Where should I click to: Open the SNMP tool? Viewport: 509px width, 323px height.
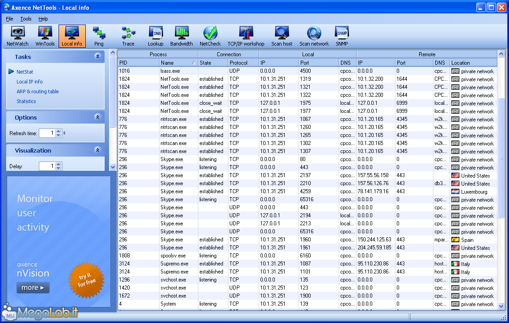pos(341,36)
